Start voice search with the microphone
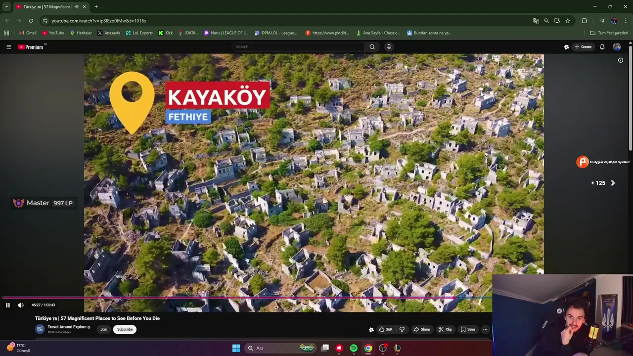The height and width of the screenshot is (356, 633). pyautogui.click(x=389, y=47)
